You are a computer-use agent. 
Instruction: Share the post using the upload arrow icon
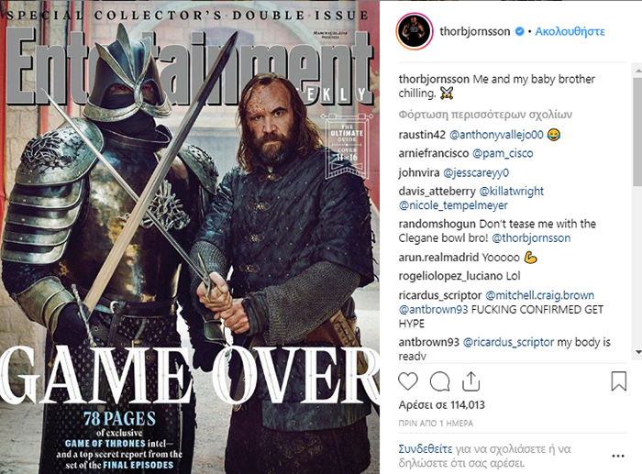(x=470, y=381)
